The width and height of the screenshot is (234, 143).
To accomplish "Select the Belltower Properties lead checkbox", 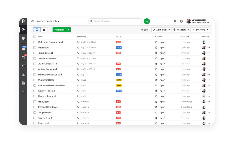I will pyautogui.click(x=35, y=75).
